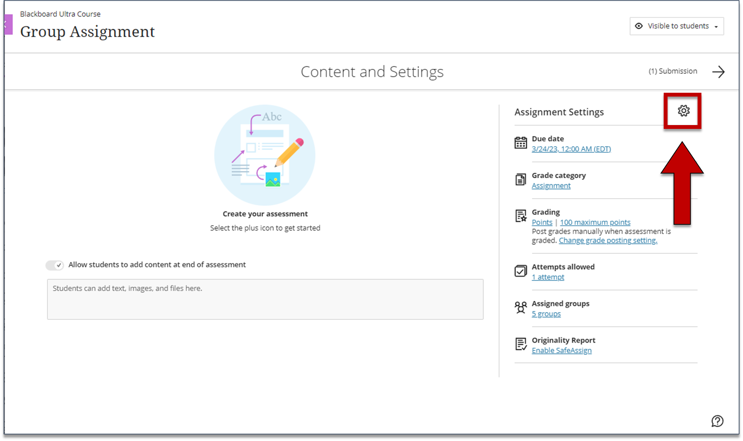
Task: Click the arrow to view Submission
Action: point(718,72)
